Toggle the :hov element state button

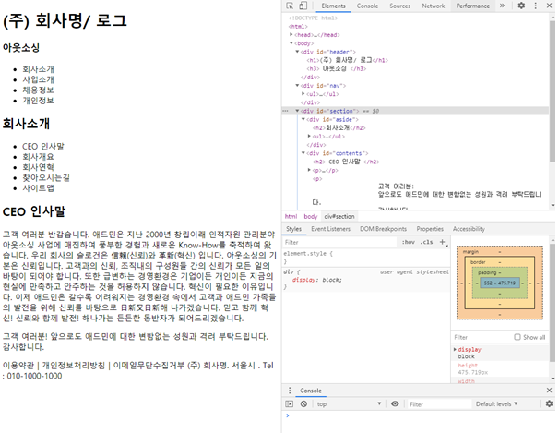(x=409, y=242)
